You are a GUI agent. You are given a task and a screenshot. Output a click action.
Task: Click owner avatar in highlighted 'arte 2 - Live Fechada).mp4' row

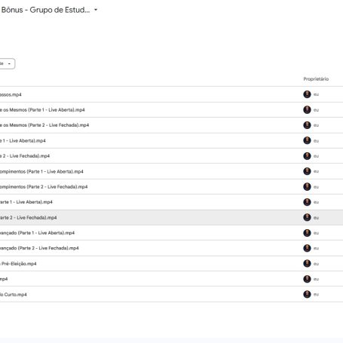coord(307,217)
